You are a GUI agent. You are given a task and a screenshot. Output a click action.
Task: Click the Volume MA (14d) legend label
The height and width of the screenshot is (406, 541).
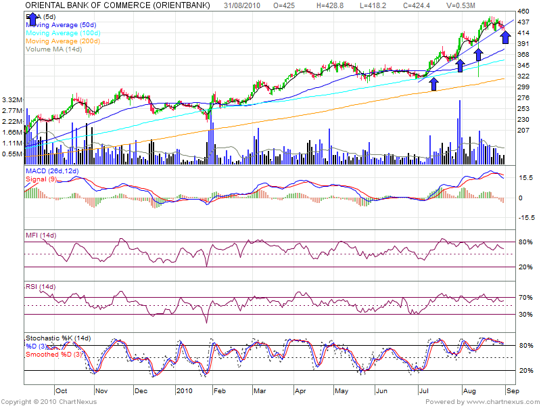pyautogui.click(x=49, y=49)
